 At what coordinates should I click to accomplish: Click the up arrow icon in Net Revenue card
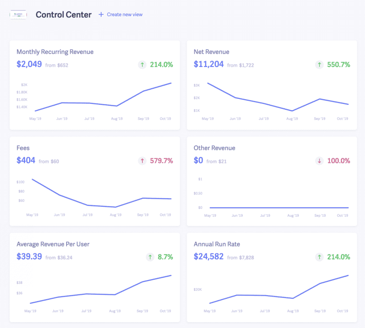coord(319,65)
